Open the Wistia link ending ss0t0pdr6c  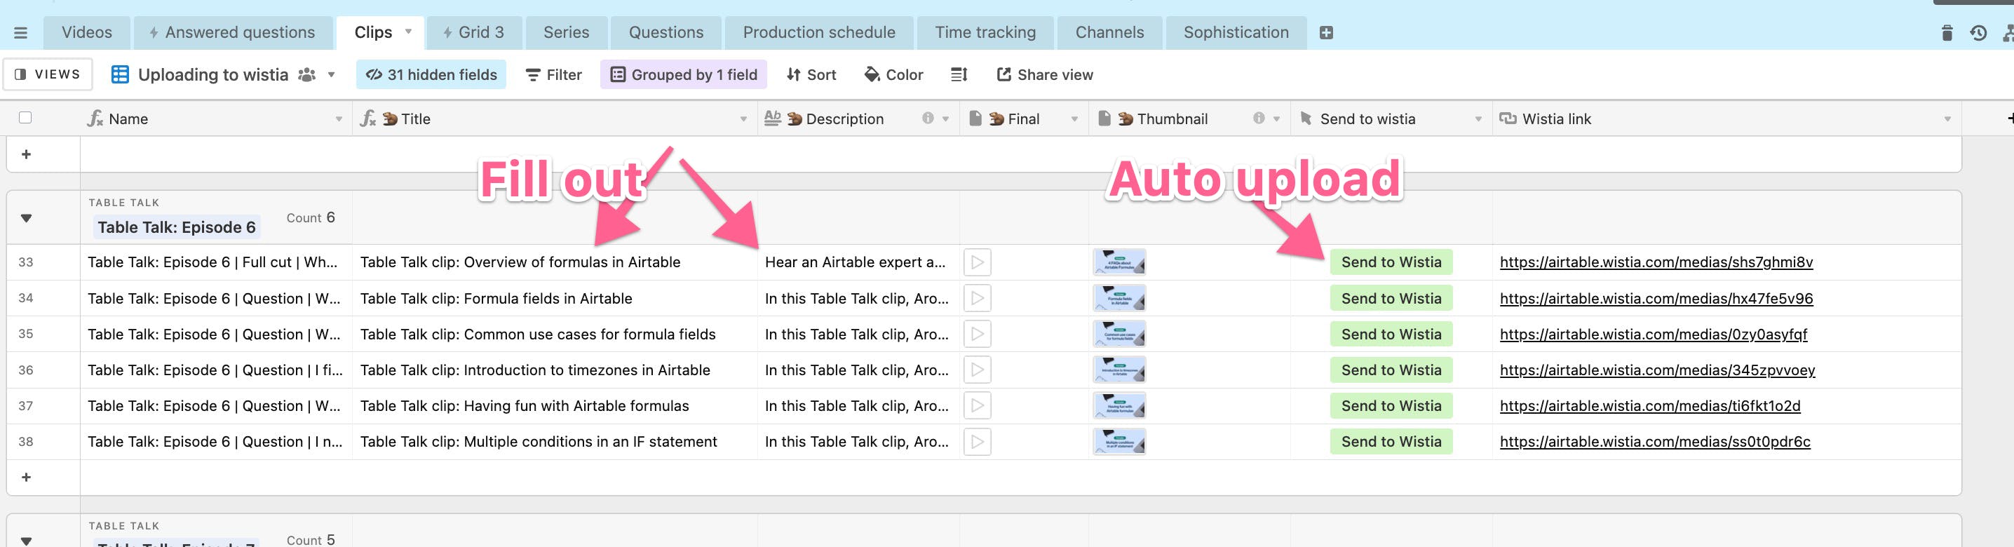(1654, 443)
